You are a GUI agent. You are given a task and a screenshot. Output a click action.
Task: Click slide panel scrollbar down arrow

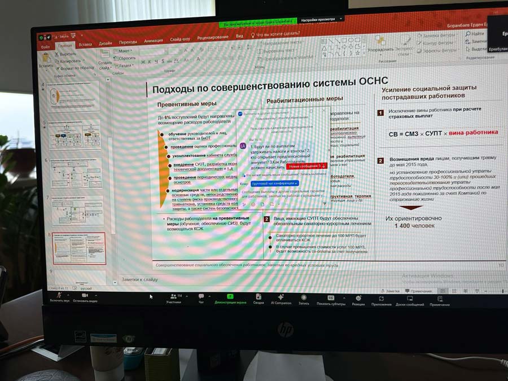click(115, 282)
